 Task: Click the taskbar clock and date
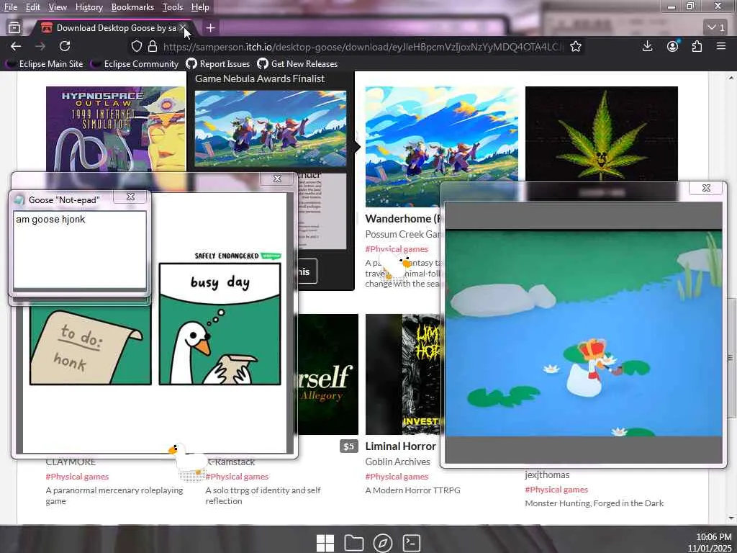pyautogui.click(x=710, y=543)
